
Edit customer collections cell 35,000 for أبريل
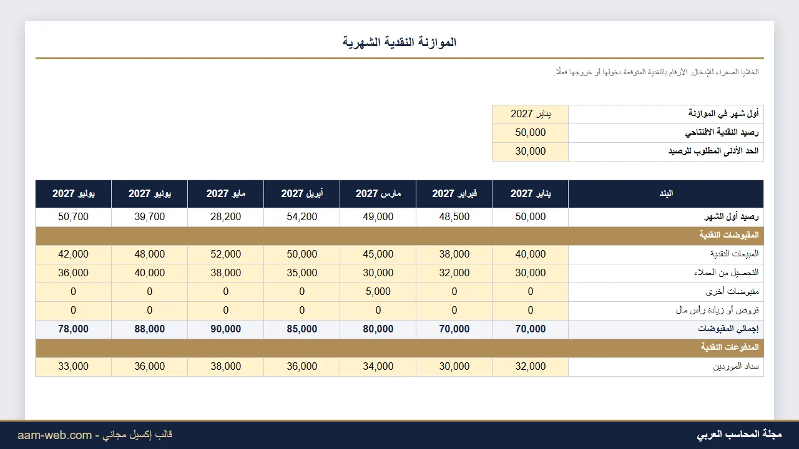302,273
